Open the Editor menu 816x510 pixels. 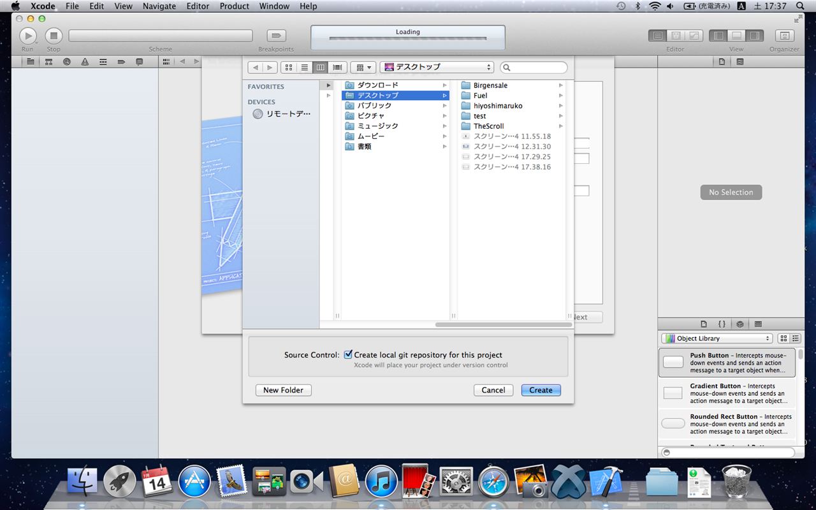(198, 6)
